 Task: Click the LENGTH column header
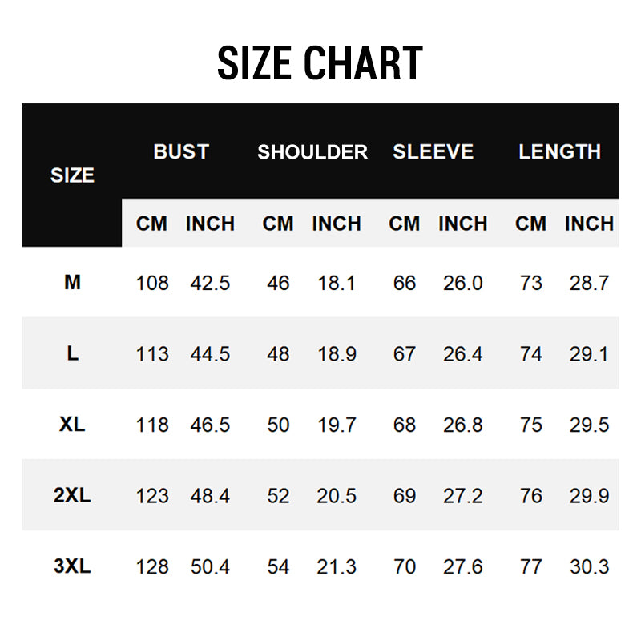tap(559, 151)
